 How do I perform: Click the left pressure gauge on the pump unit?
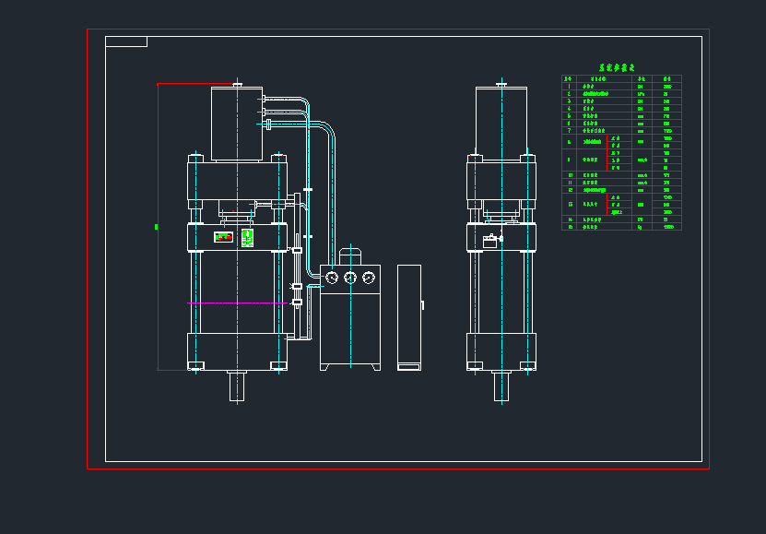tap(331, 277)
